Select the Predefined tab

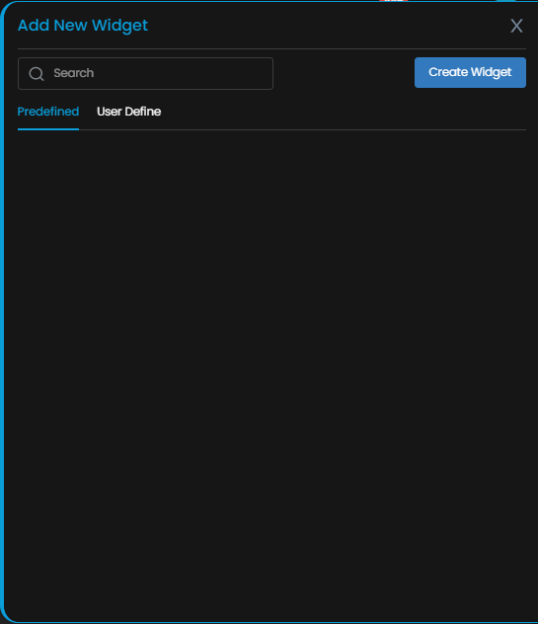(48, 112)
